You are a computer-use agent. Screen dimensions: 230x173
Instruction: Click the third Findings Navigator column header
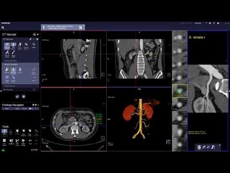pos(24,109)
